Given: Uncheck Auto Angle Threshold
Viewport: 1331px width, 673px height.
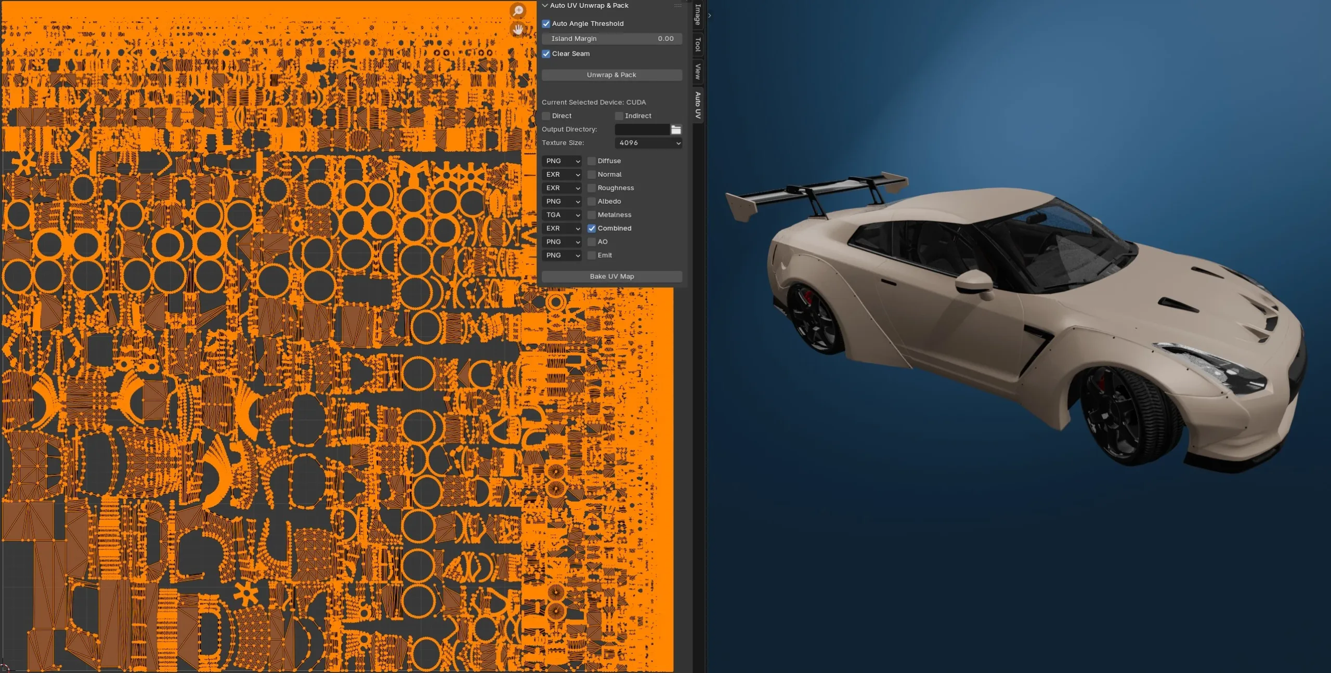Looking at the screenshot, I should coord(546,23).
